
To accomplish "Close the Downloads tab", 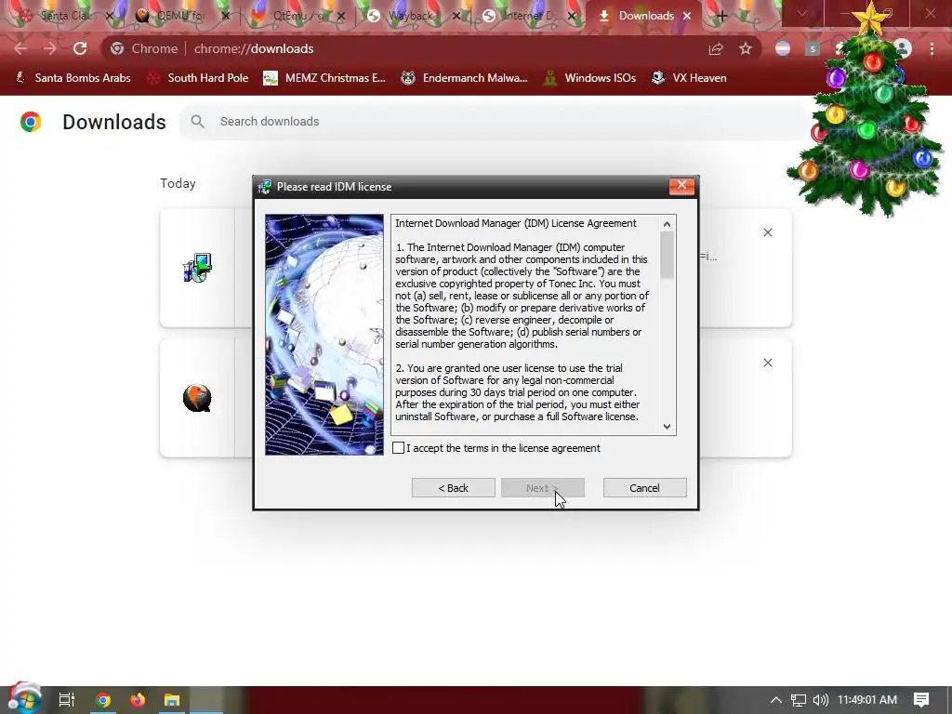I will (687, 16).
